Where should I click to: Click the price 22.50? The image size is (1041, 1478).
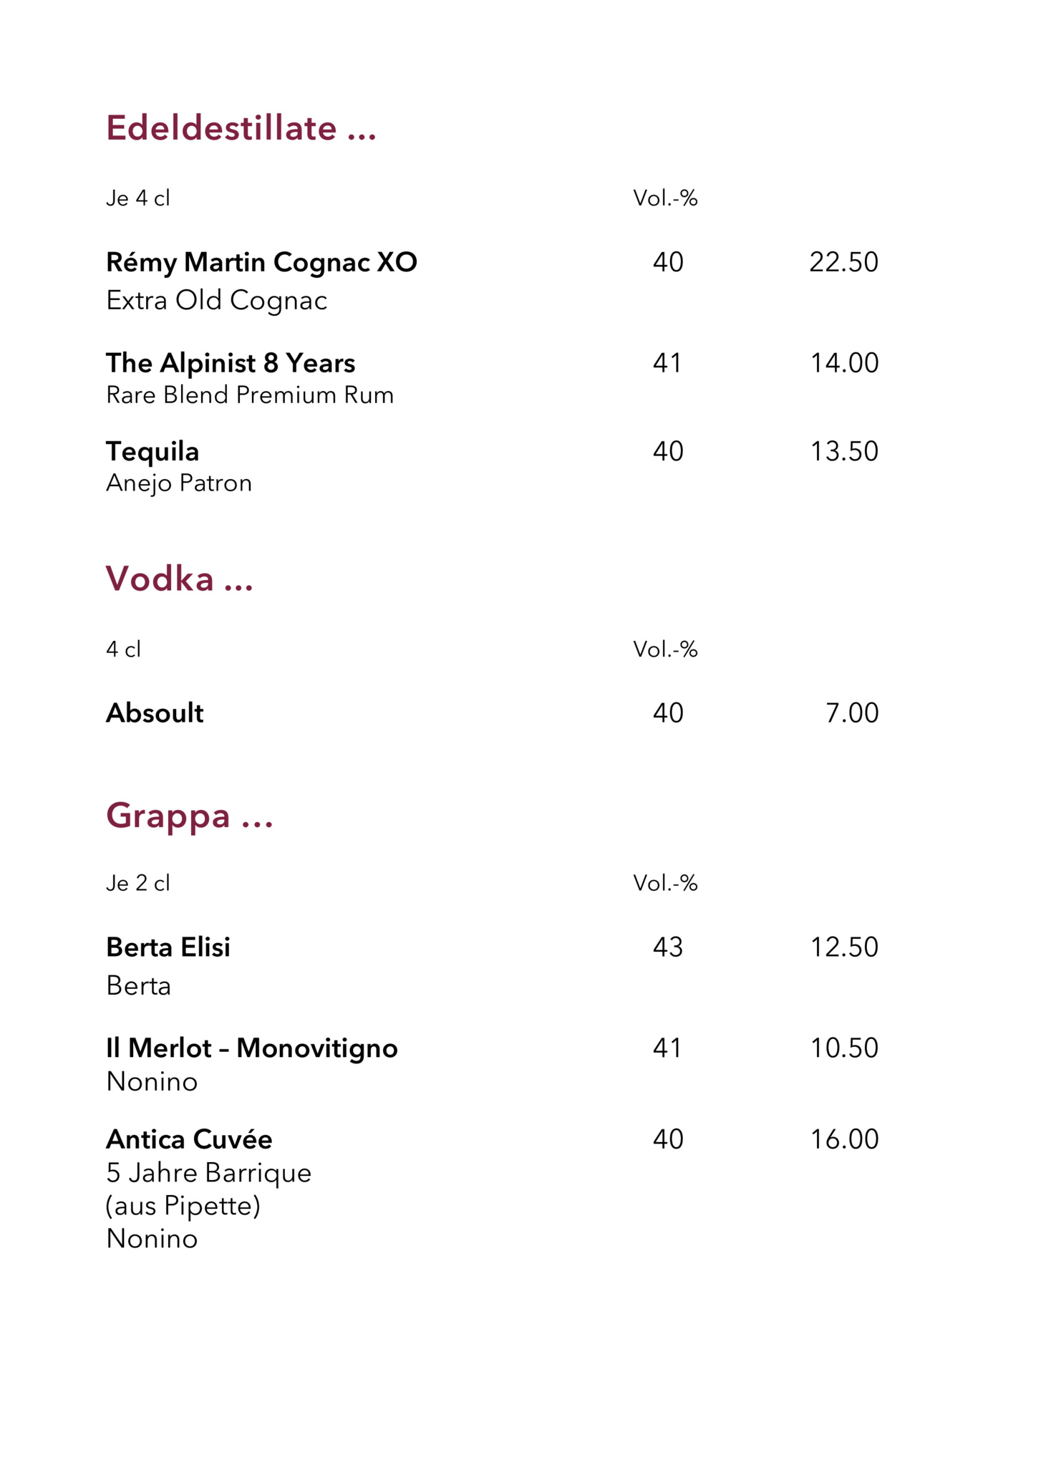coord(843,262)
